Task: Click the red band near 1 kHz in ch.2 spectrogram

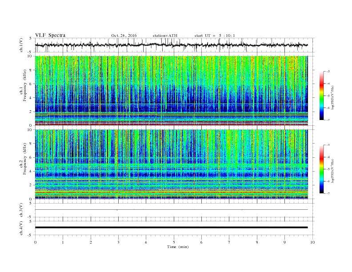Action: click(171, 192)
